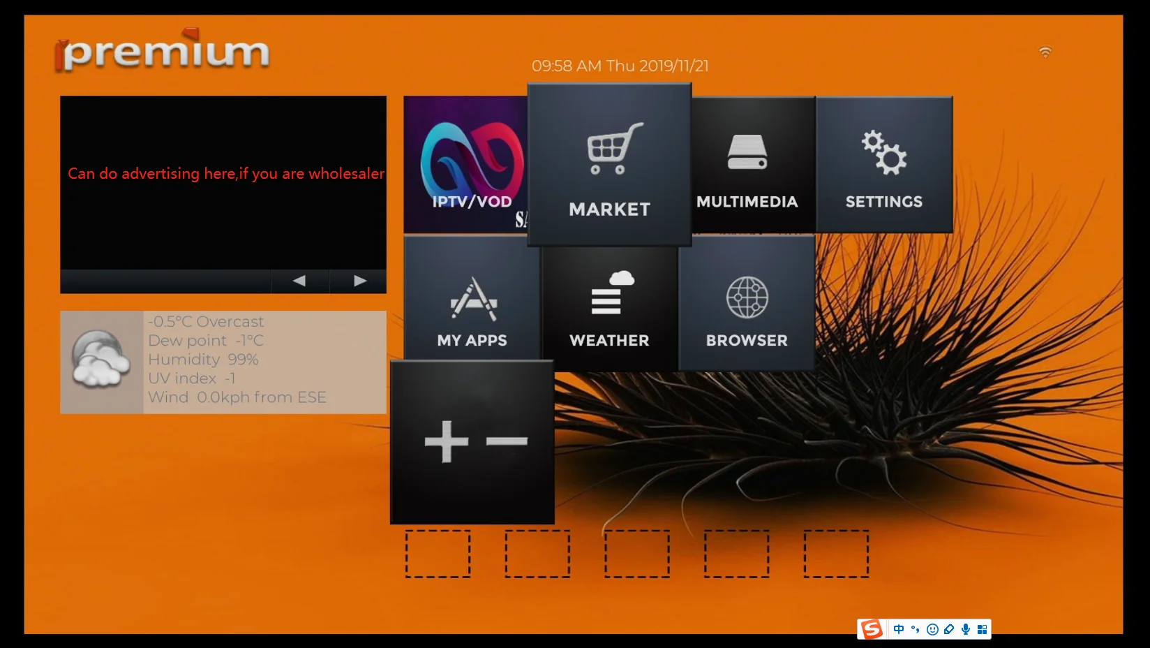Click the 'Wind 0.0kph from ESE' line
Screen dimensions: 1150x648
point(237,397)
